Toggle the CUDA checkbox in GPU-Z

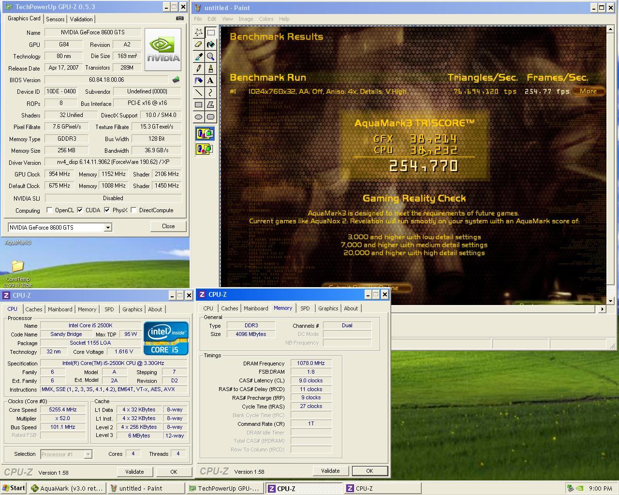[80, 210]
